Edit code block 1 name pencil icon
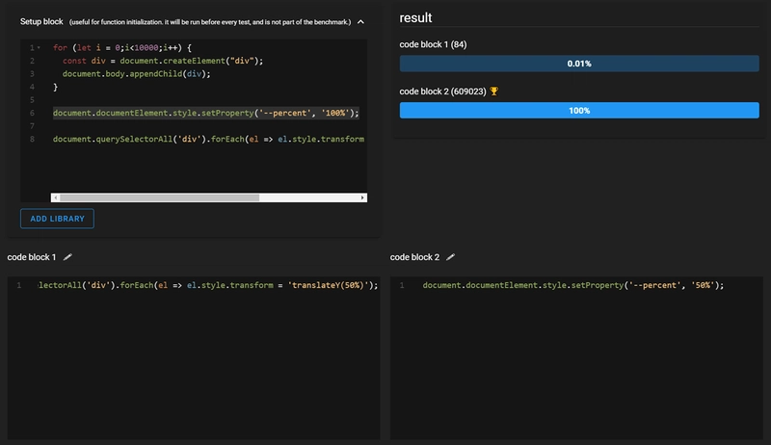Viewport: 771px width, 445px height. [x=67, y=257]
